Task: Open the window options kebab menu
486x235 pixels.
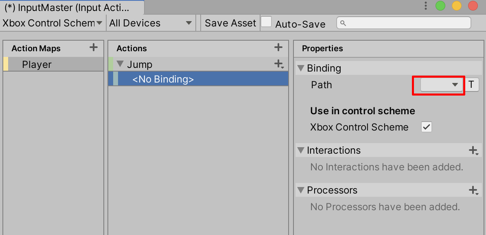Action: click(x=426, y=6)
